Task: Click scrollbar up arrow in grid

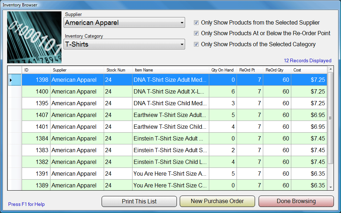Action: coord(331,69)
